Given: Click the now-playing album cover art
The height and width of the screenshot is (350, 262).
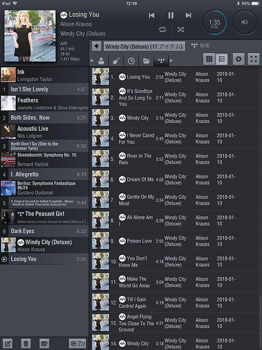Looking at the screenshot, I should 30,36.
